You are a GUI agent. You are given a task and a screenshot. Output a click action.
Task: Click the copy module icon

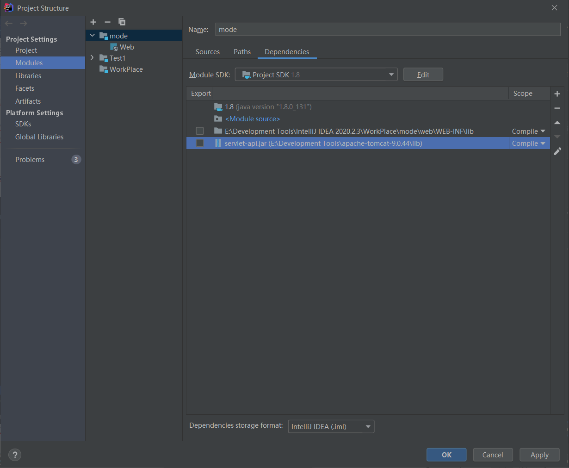[122, 22]
